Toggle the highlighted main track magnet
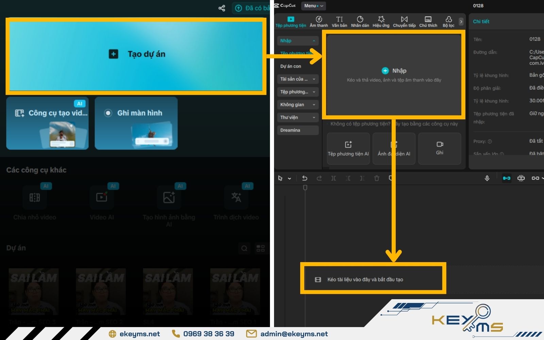This screenshot has height=340, width=544. click(507, 178)
